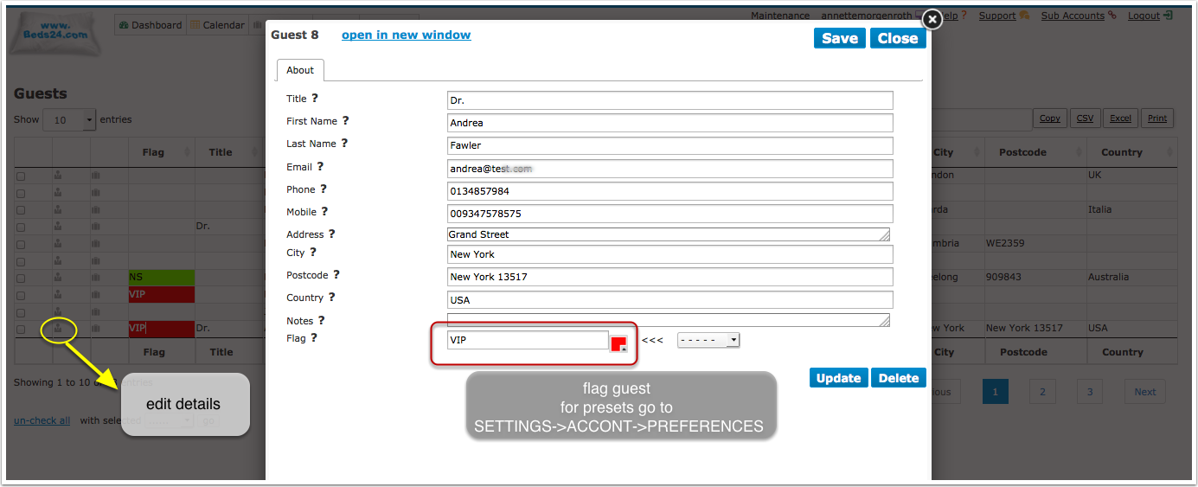Click the Update button
Screen dimensions: 1198x487
(x=839, y=378)
